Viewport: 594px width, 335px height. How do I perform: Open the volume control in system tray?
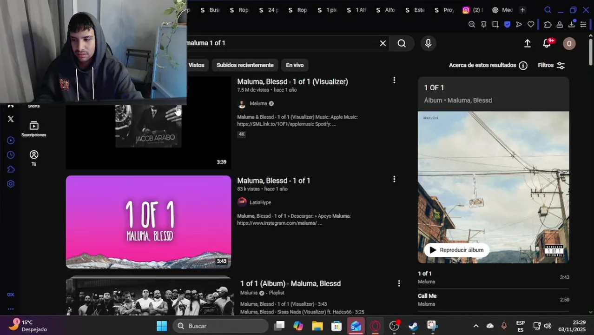click(548, 326)
